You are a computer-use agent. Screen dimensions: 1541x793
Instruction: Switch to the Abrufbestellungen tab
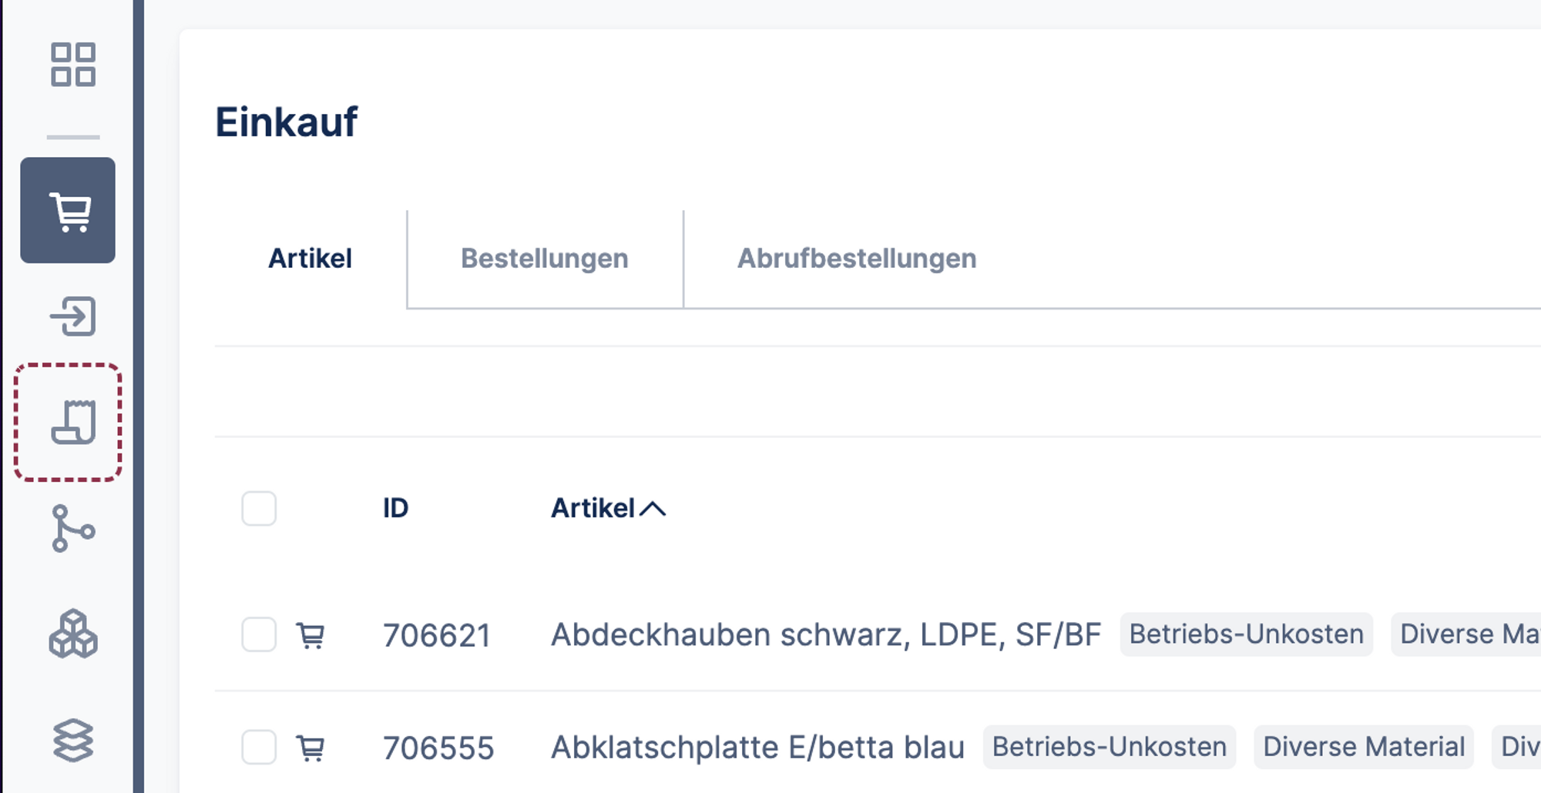[x=857, y=259]
